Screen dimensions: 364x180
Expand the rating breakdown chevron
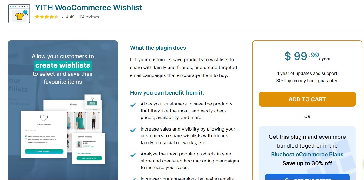click(62, 17)
